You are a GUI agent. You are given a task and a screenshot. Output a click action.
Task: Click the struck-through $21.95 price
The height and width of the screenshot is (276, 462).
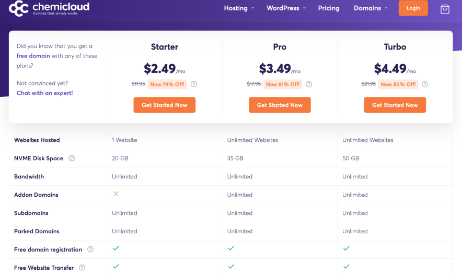(x=368, y=84)
